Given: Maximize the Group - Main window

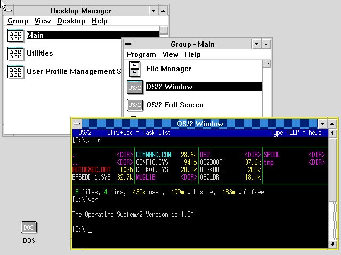Looking at the screenshot, I should 266,44.
